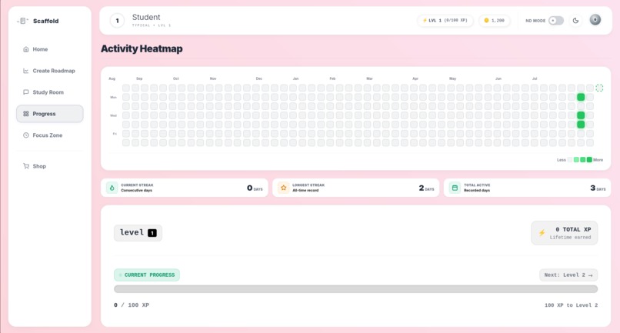This screenshot has width=620, height=333.
Task: Open the Home page from sidebar
Action: 50,49
